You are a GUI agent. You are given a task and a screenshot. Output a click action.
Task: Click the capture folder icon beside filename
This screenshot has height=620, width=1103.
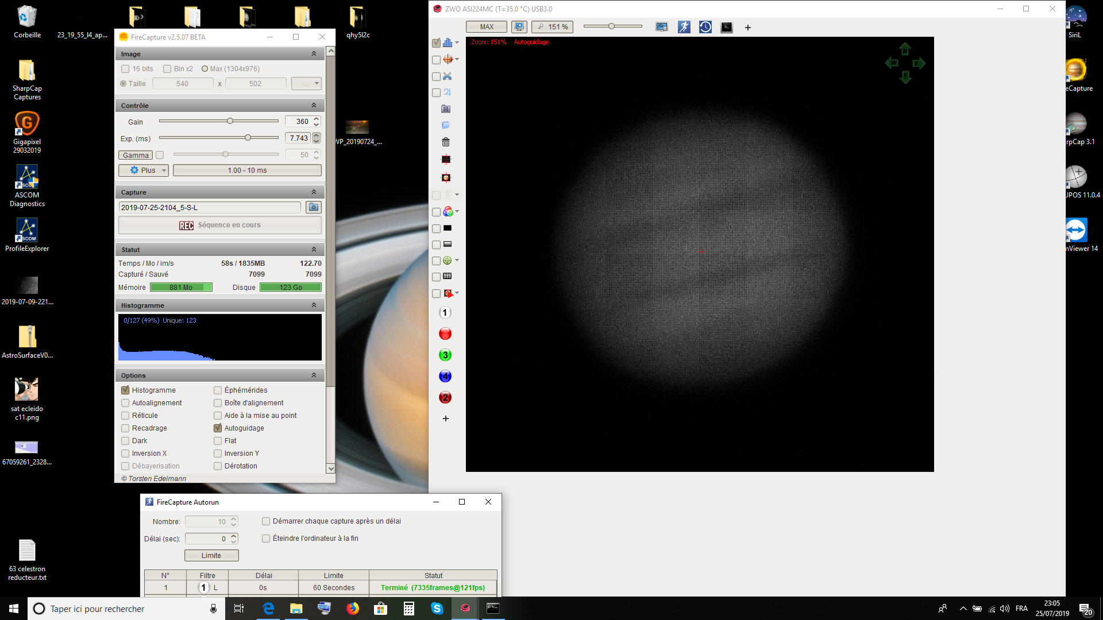click(x=314, y=207)
